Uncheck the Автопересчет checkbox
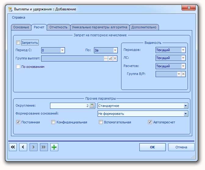Screen dimensions: 205x170 (x=150, y=122)
